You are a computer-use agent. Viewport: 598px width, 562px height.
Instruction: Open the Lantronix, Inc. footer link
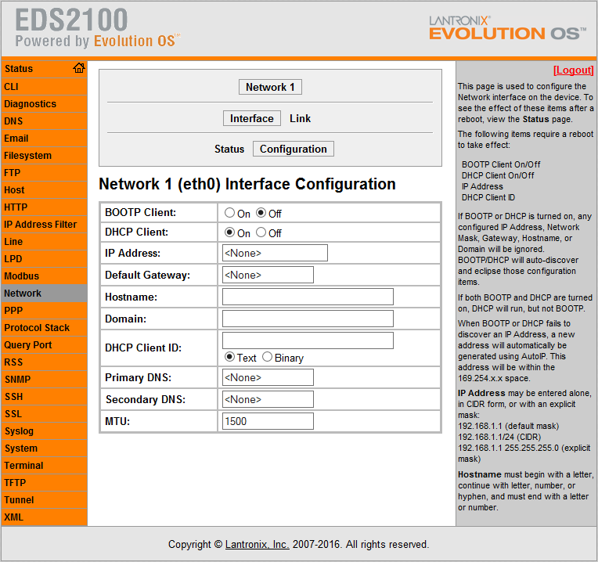click(x=257, y=544)
